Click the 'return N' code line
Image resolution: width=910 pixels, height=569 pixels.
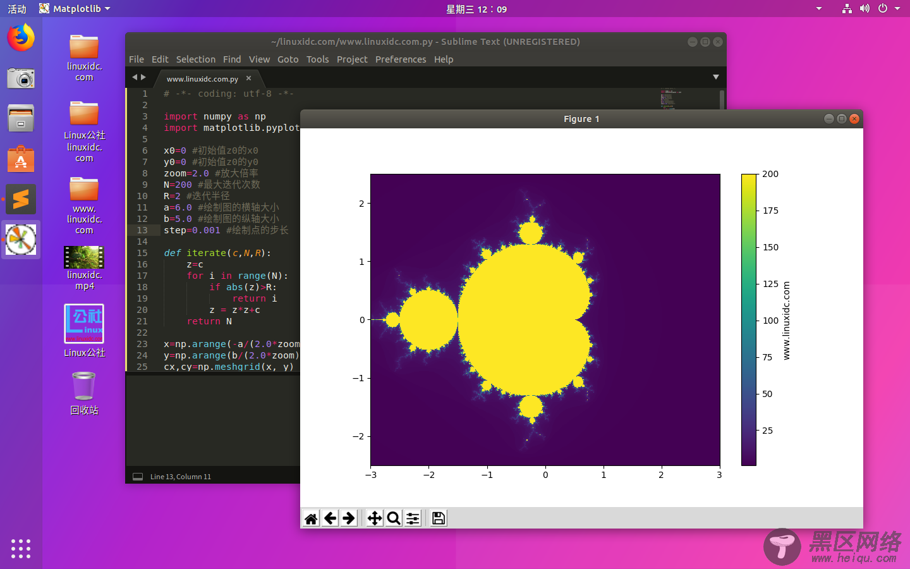pyautogui.click(x=209, y=321)
